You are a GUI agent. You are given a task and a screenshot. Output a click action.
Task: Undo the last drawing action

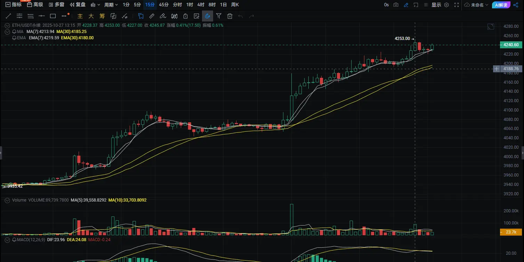click(241, 16)
